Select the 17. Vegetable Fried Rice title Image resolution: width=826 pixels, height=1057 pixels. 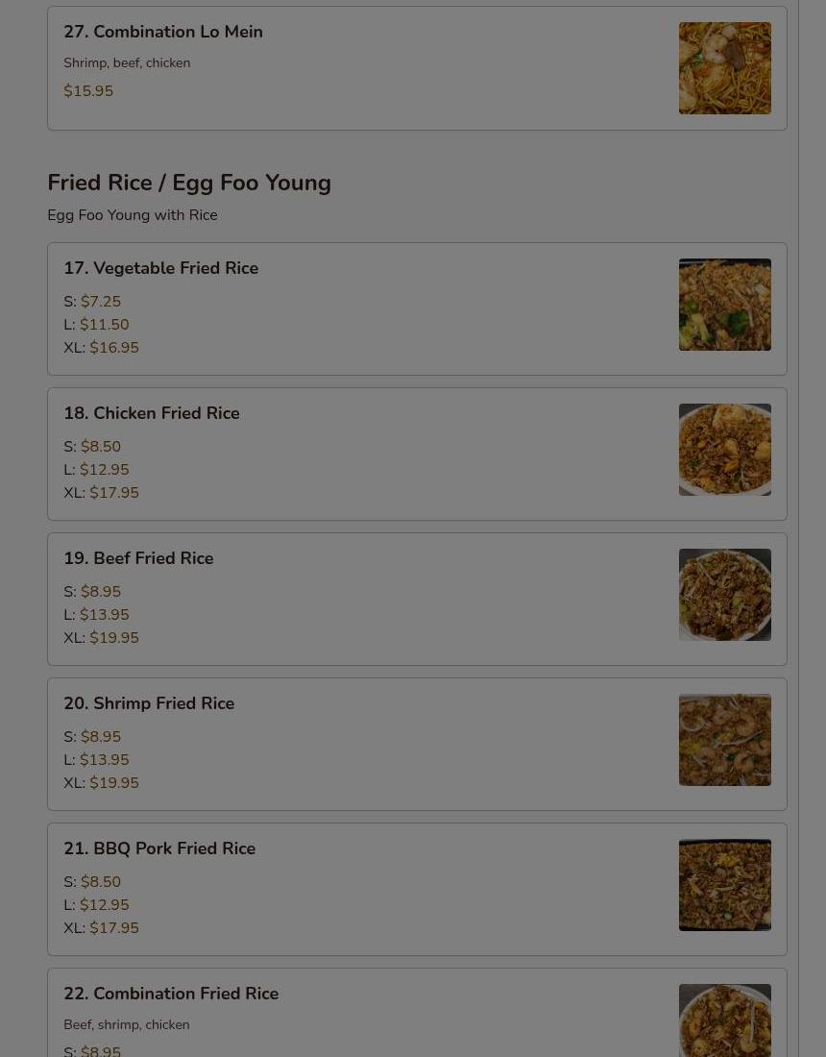pyautogui.click(x=161, y=268)
